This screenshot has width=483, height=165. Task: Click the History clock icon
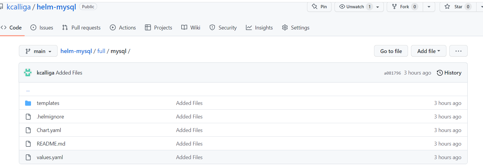[x=440, y=73]
